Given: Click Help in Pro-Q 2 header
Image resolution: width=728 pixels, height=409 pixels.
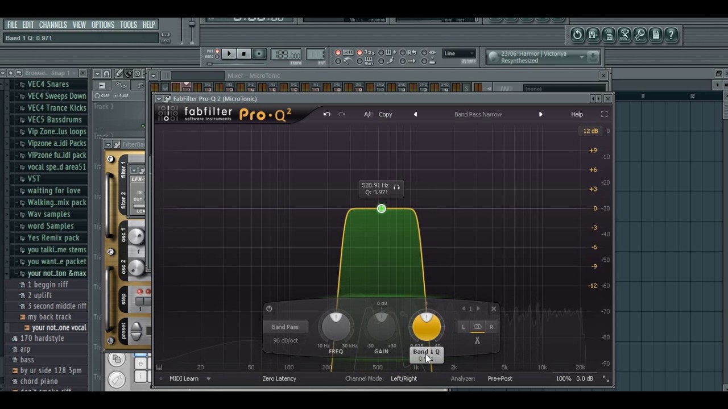Looking at the screenshot, I should pos(577,114).
